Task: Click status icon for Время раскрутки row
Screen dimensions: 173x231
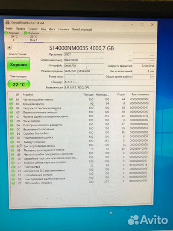Action: [11, 104]
